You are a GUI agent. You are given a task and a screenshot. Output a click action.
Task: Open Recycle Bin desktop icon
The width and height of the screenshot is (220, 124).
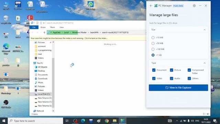(6, 20)
